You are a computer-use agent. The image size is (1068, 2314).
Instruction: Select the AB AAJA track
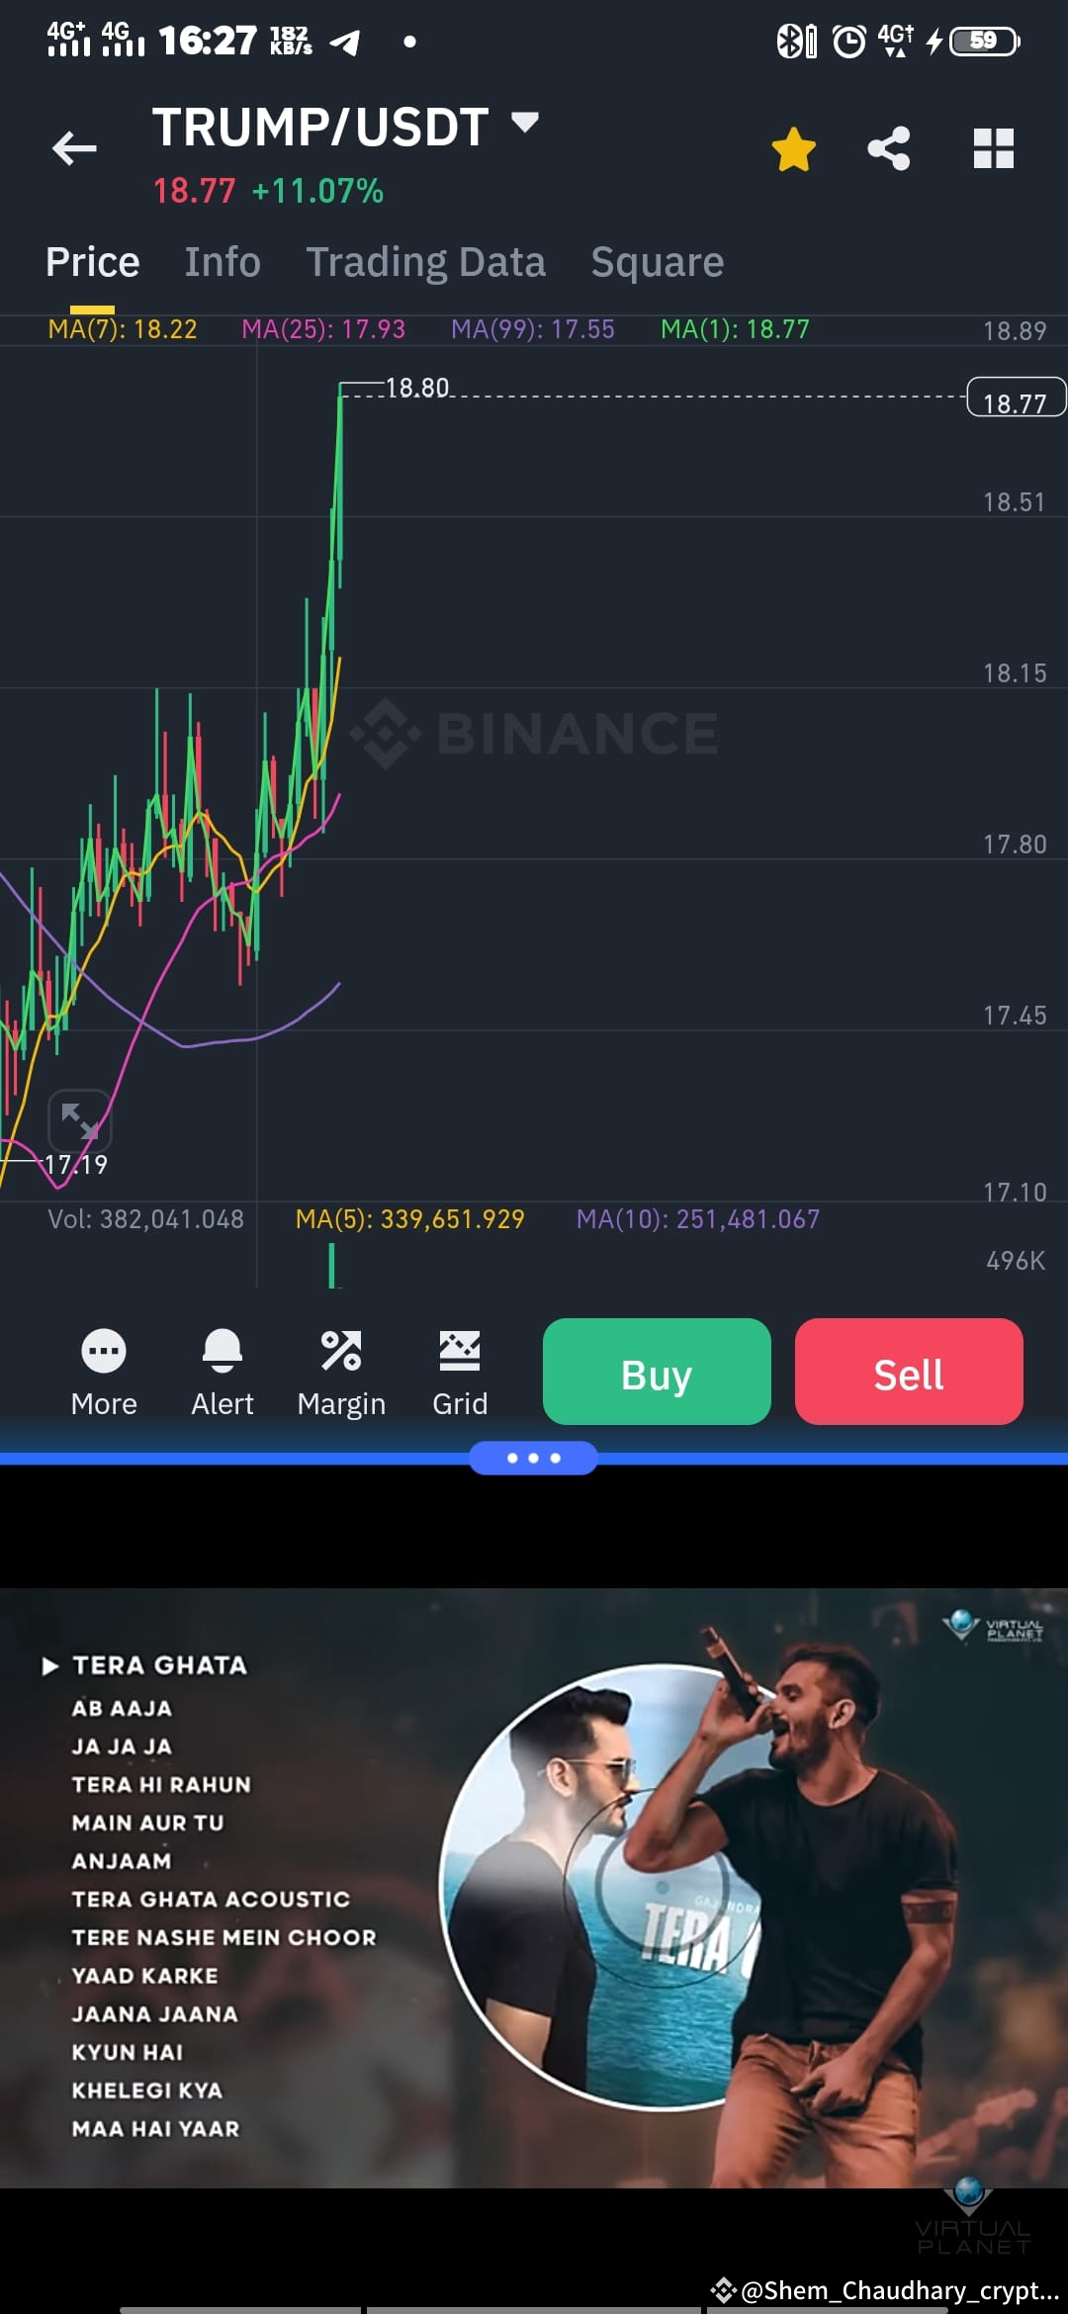click(x=122, y=1709)
